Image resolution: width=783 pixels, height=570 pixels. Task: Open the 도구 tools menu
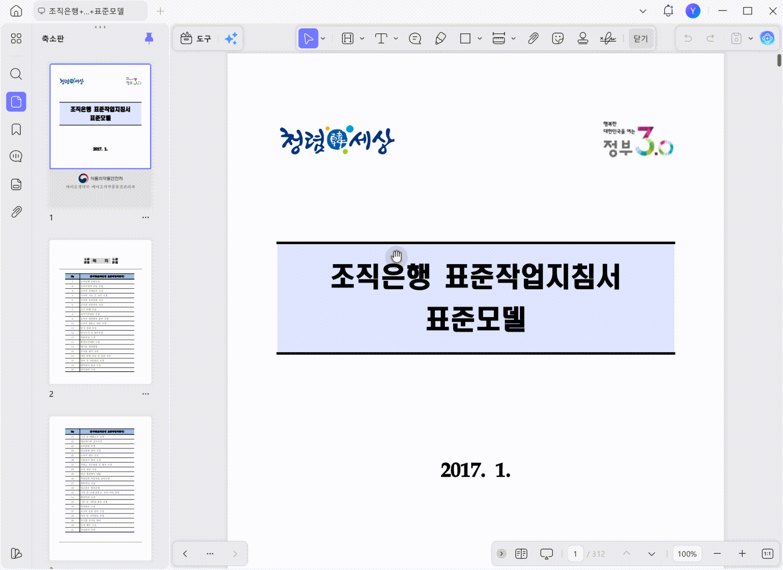click(196, 39)
